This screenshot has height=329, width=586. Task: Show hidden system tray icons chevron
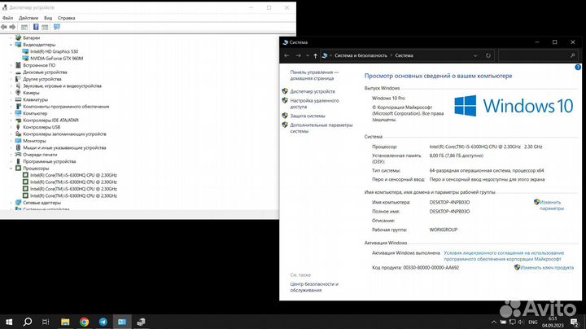pos(494,322)
